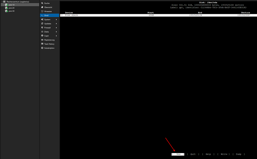Expand the Updates submenu arrow
The width and height of the screenshot is (257, 159).
pyautogui.click(x=56, y=24)
